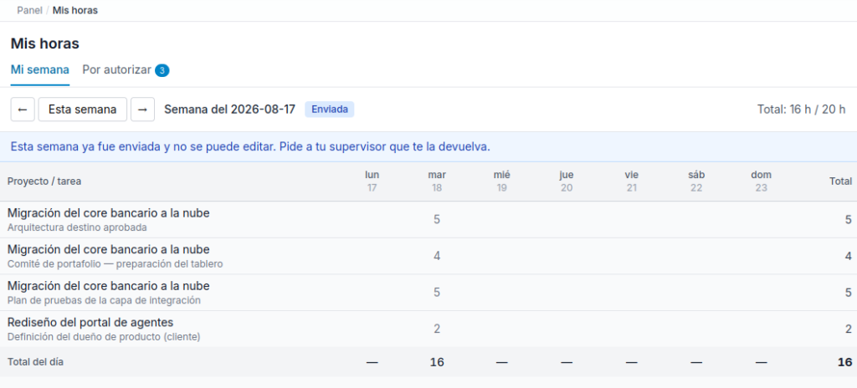Go to next week with right arrow
This screenshot has width=857, height=388.
click(142, 110)
